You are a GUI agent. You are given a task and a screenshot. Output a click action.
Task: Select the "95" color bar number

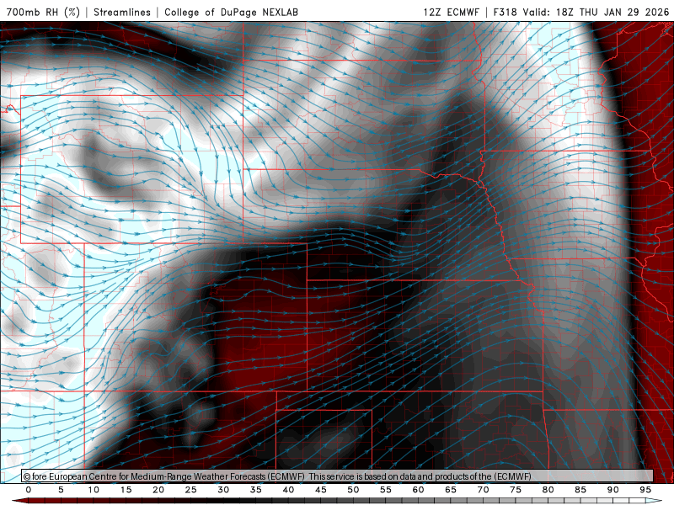point(645,490)
